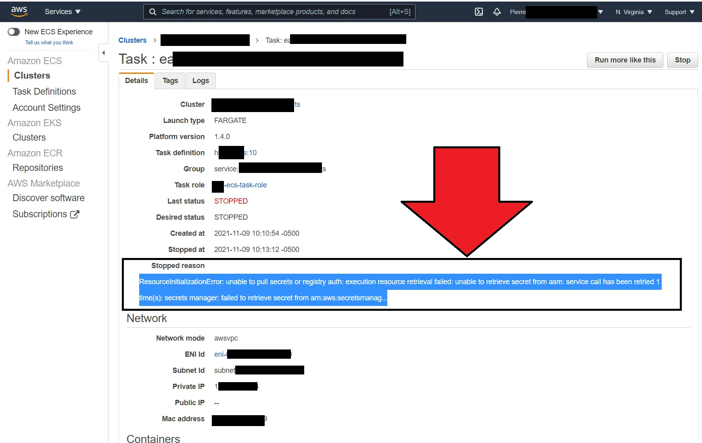This screenshot has height=443, width=702.
Task: Open Task Definitions in sidebar
Action: (x=44, y=92)
